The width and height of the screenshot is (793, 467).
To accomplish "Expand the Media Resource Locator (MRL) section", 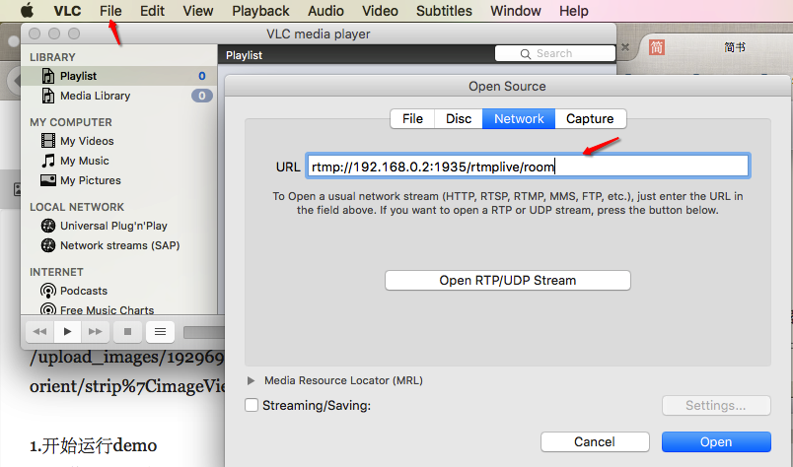I will coord(251,380).
